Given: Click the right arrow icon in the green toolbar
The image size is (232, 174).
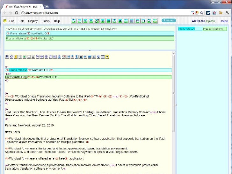Looking at the screenshot, I should tap(120, 21).
